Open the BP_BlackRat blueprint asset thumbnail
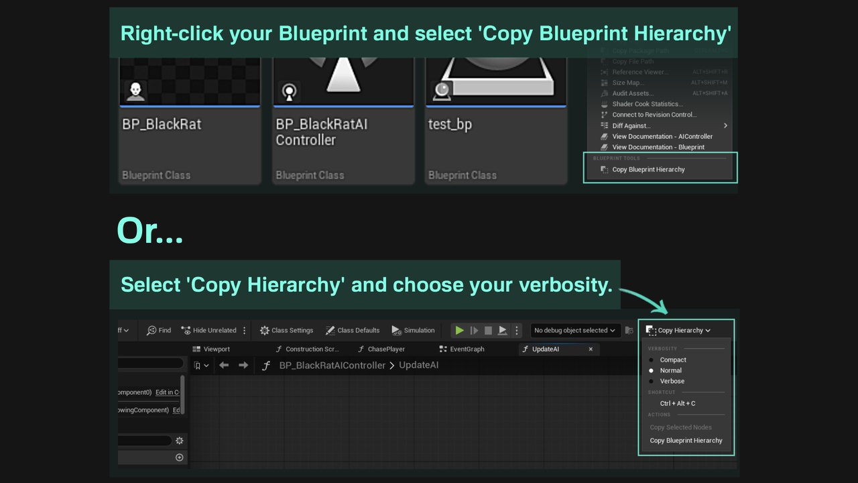Image resolution: width=858 pixels, height=483 pixels. click(190, 81)
